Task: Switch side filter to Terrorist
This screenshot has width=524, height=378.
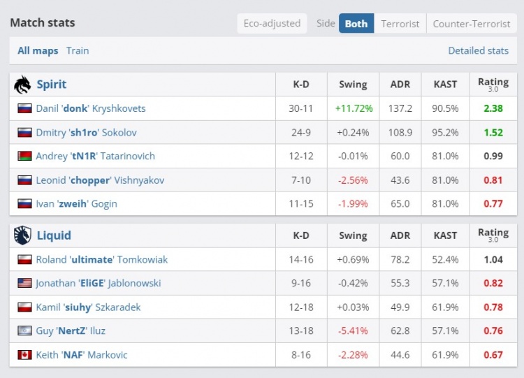Action: (400, 24)
